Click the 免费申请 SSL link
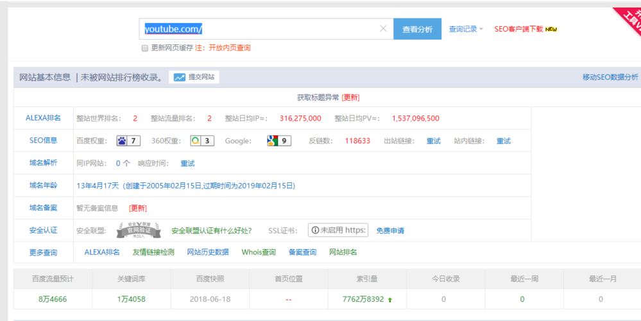This screenshot has width=641, height=321. (x=390, y=230)
